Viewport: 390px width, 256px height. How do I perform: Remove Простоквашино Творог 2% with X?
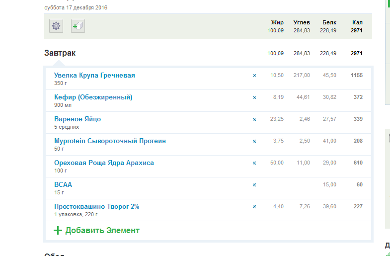(x=254, y=207)
